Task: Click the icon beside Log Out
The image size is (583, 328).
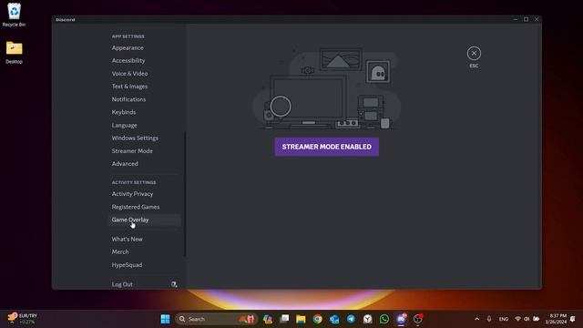Action: 174,284
